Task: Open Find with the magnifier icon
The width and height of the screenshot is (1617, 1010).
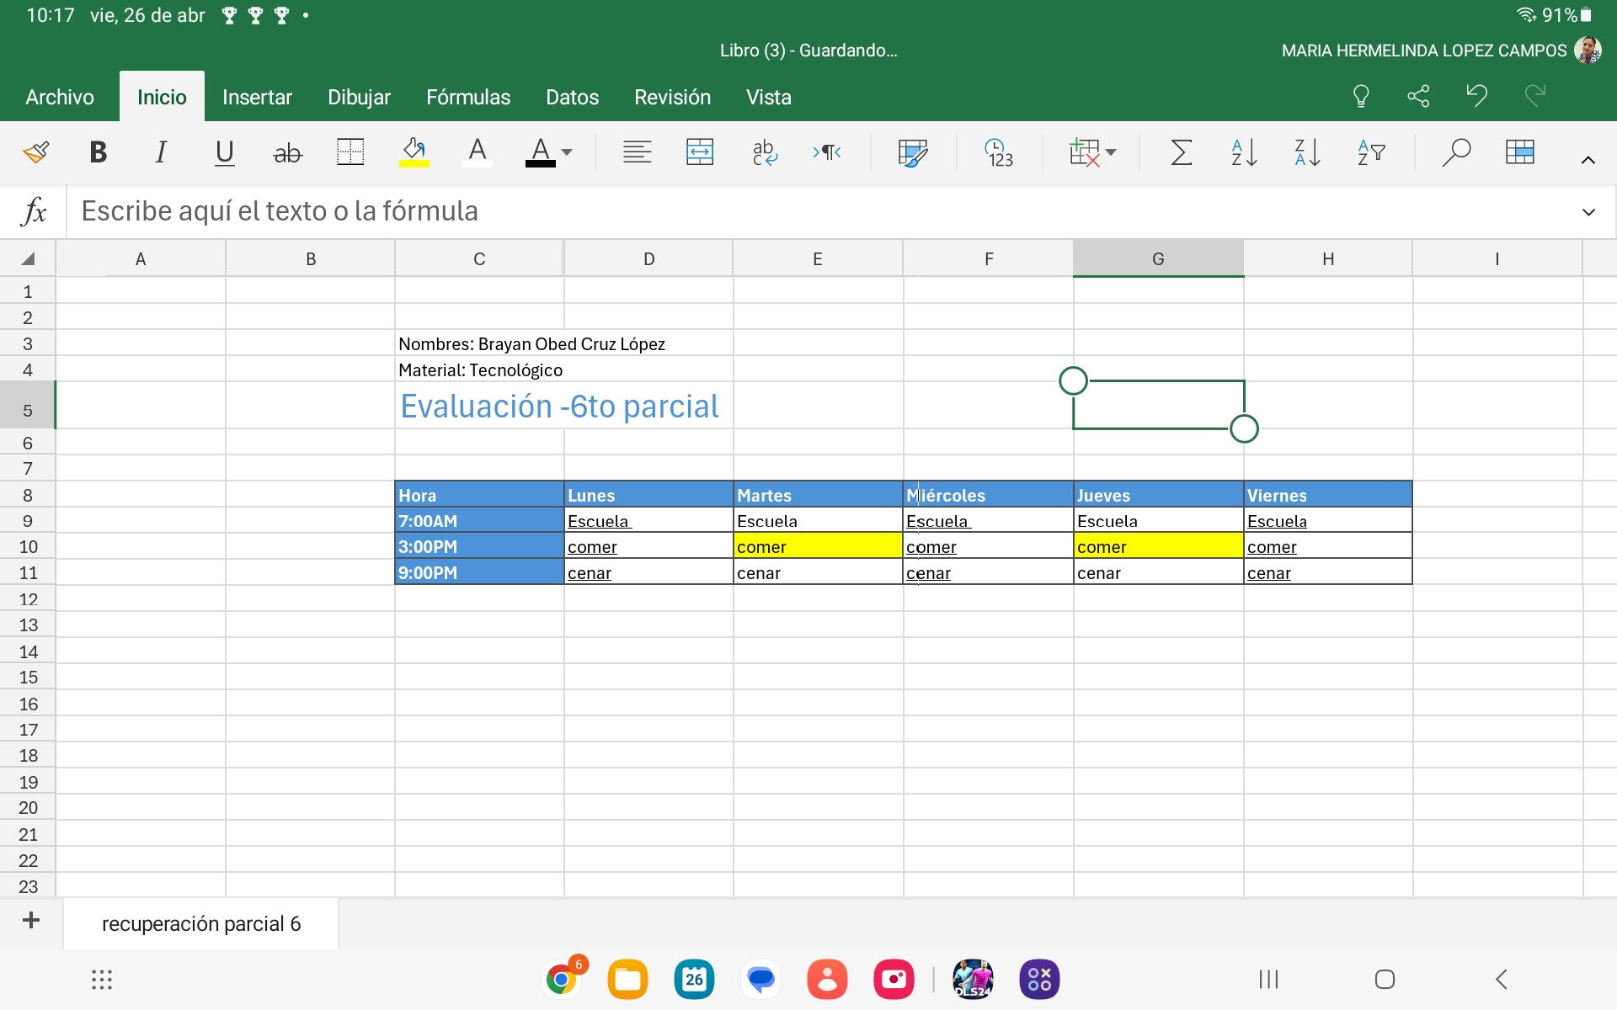Action: [x=1455, y=152]
